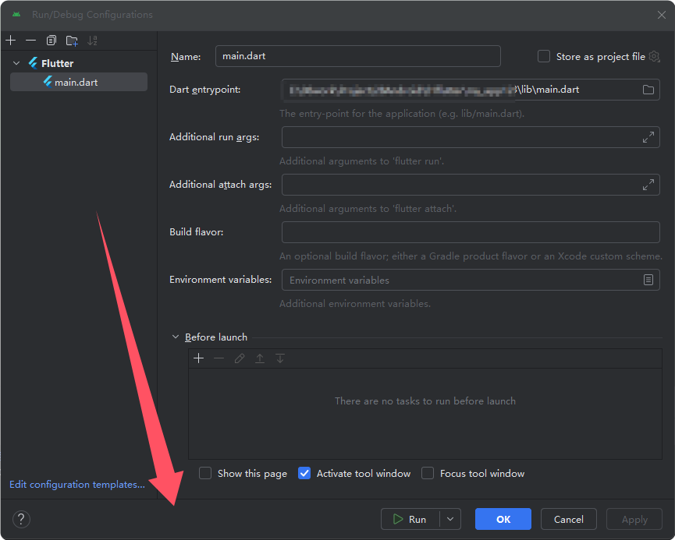Browse for Dart entrypoint file
This screenshot has height=540, width=675.
648,90
